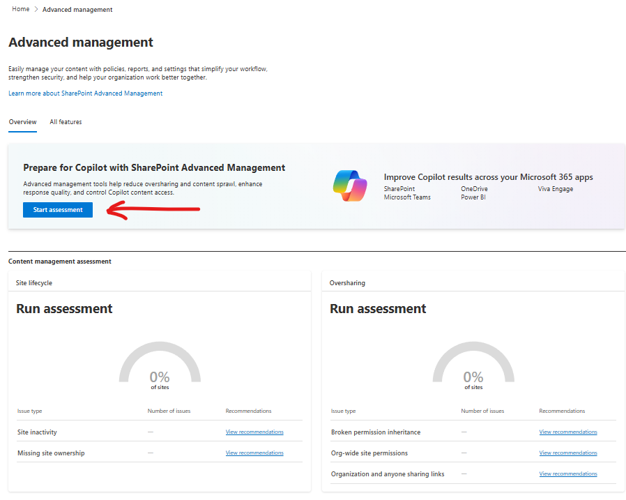
Task: Select Advanced management in the breadcrumb
Action: click(77, 10)
